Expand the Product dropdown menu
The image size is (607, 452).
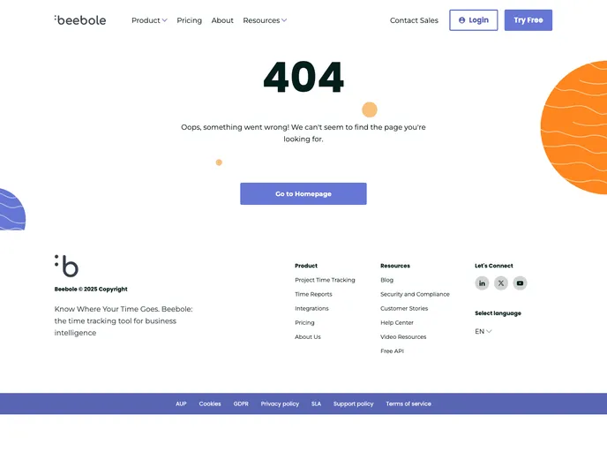(149, 20)
